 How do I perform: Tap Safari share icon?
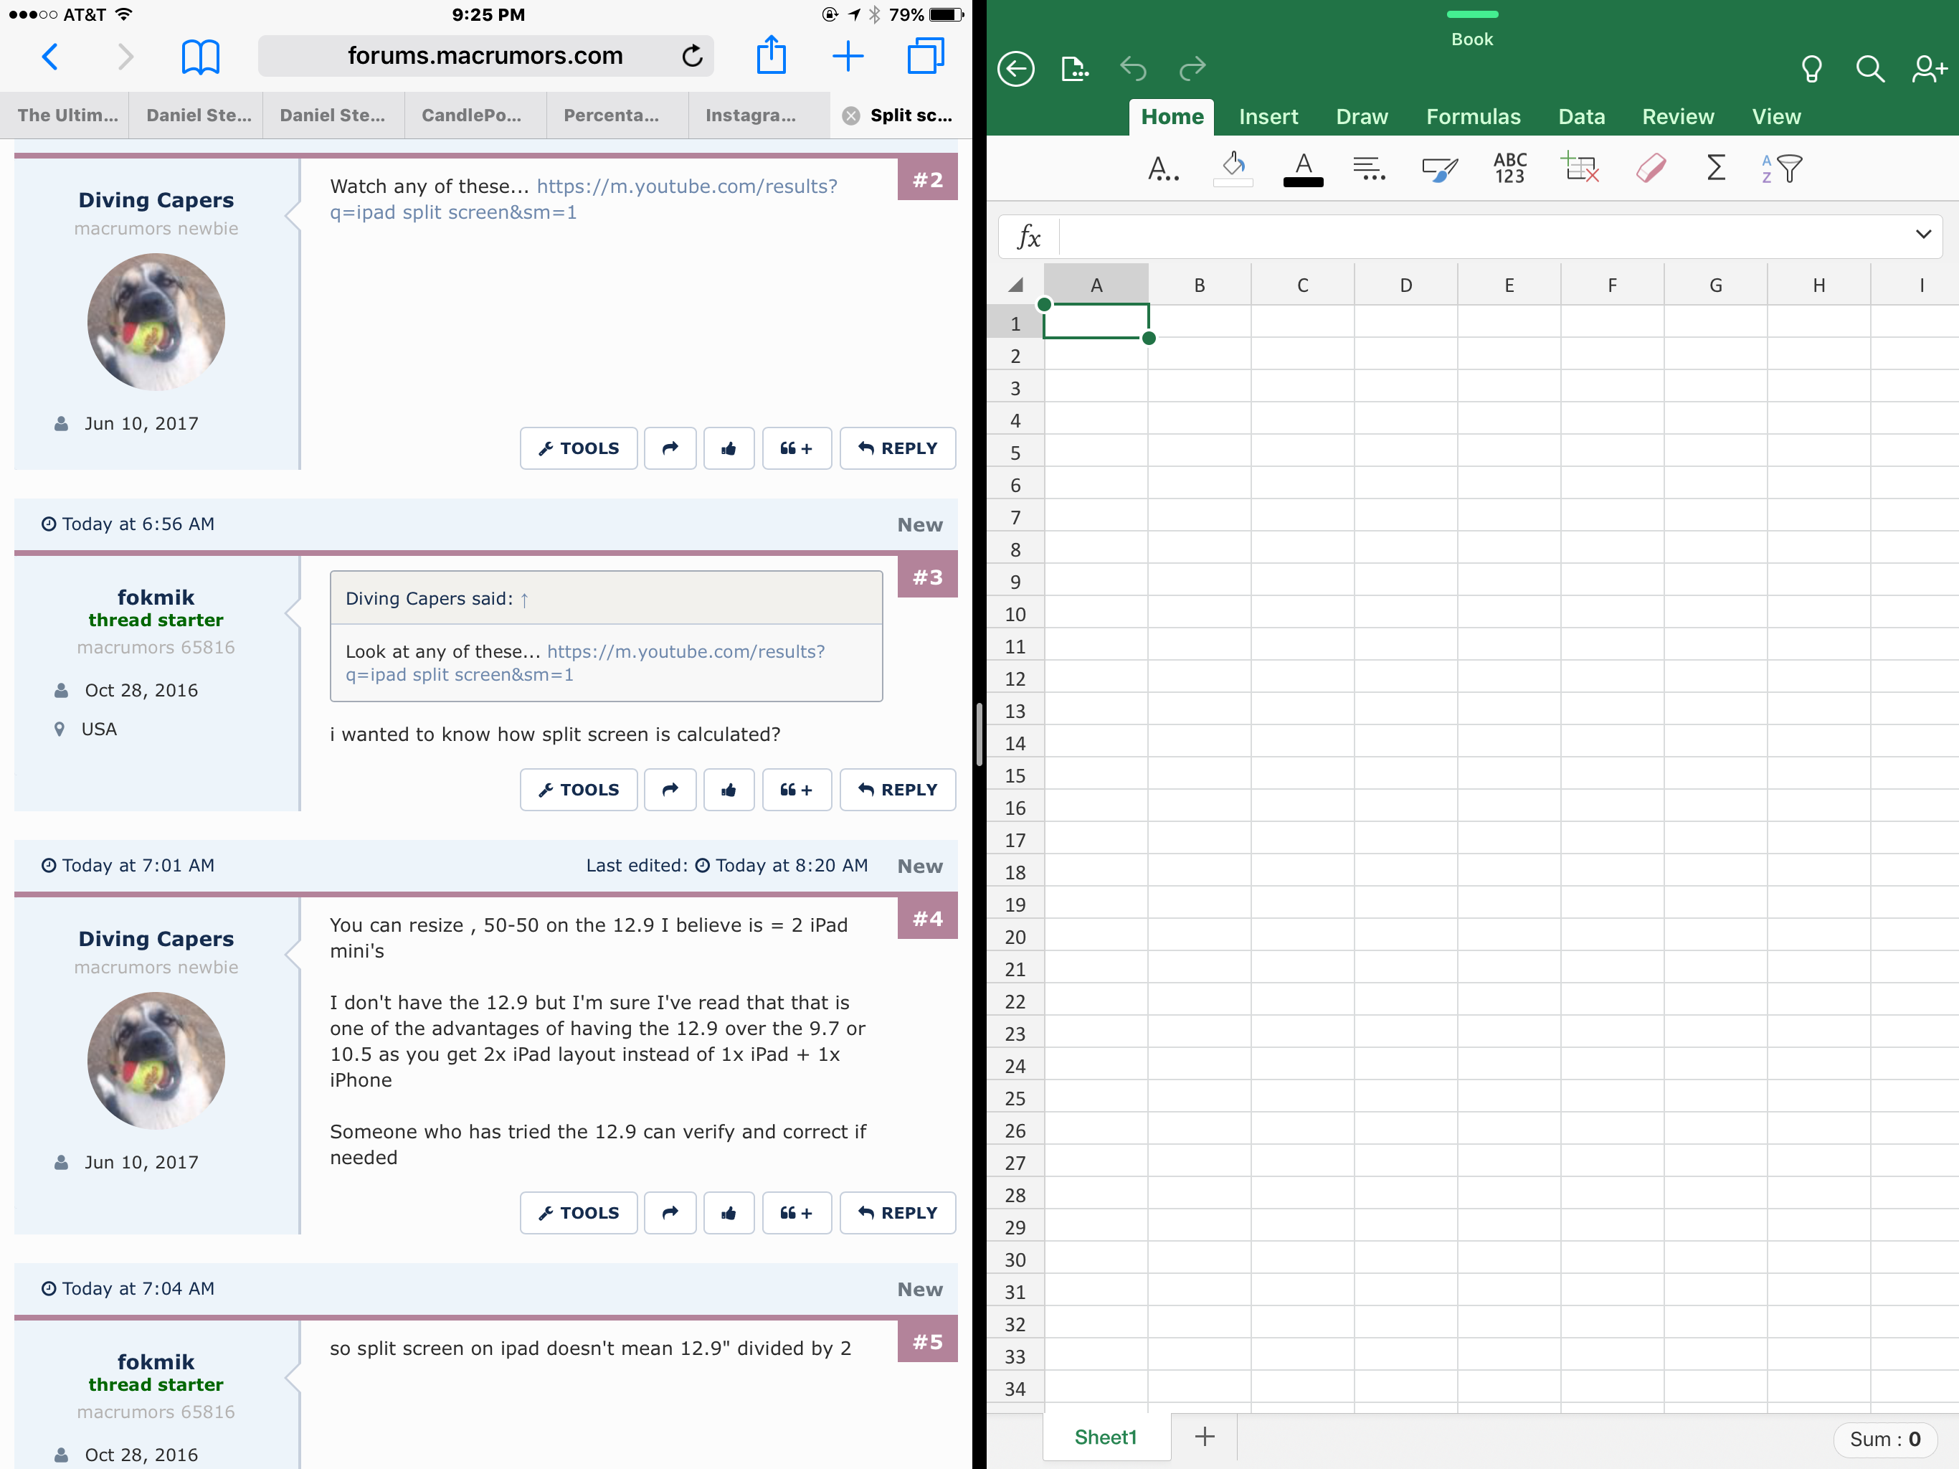point(771,56)
